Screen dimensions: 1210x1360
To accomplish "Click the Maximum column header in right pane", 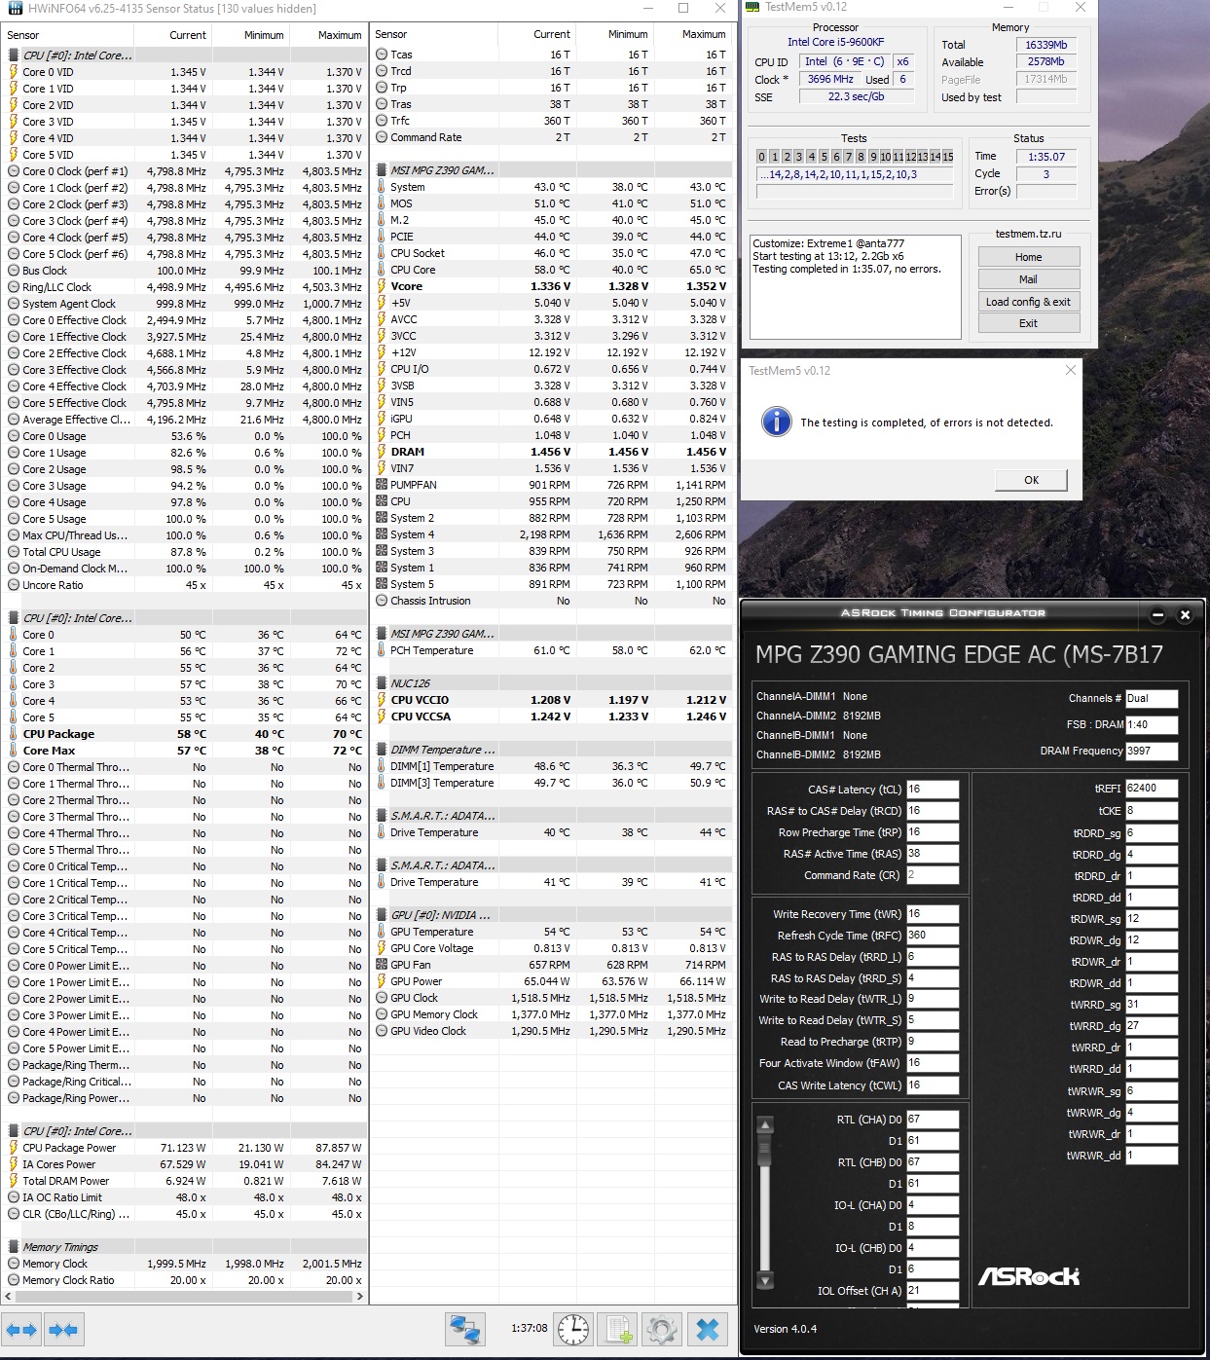I will tap(692, 34).
